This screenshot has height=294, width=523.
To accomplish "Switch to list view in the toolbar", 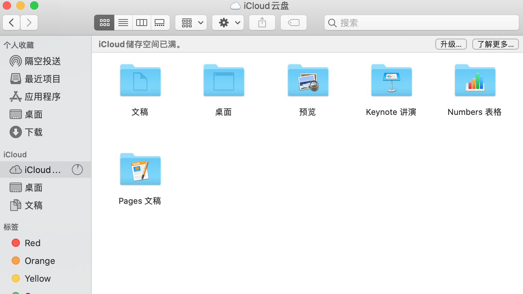I will tap(123, 23).
